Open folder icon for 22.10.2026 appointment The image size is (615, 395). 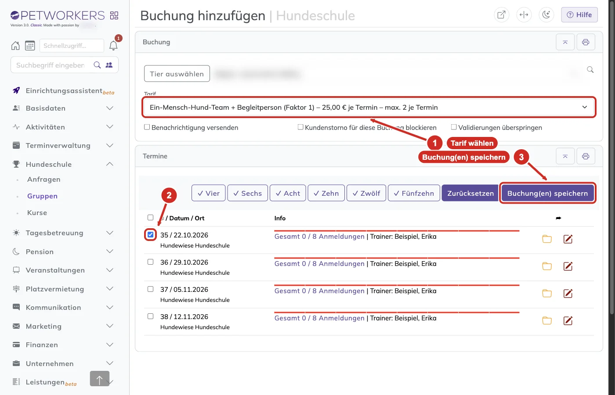pos(547,239)
